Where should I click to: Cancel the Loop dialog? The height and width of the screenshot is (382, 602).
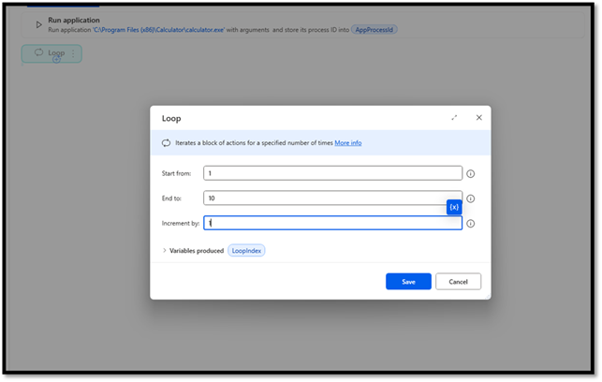point(458,281)
